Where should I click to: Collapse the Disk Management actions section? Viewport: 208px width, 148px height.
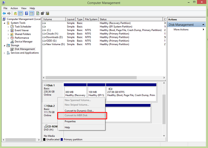click(x=203, y=25)
